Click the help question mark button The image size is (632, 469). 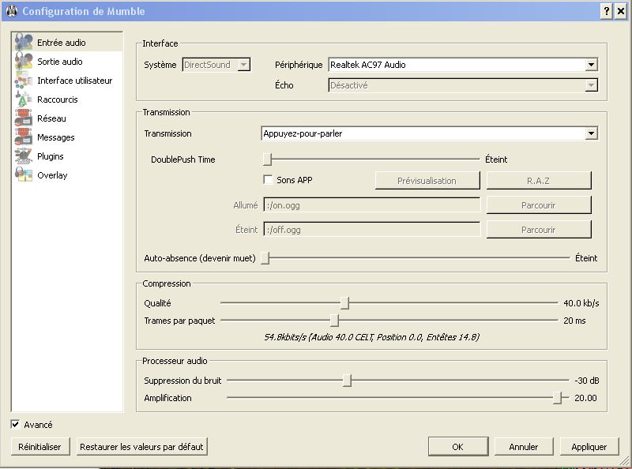pos(606,11)
